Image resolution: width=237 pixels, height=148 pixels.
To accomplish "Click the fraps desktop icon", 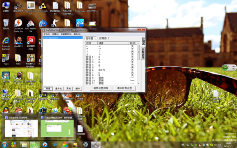I will tap(6, 59).
